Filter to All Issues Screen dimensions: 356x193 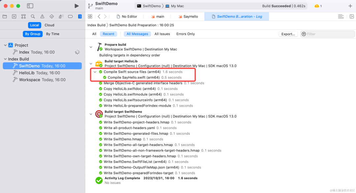coord(162,34)
